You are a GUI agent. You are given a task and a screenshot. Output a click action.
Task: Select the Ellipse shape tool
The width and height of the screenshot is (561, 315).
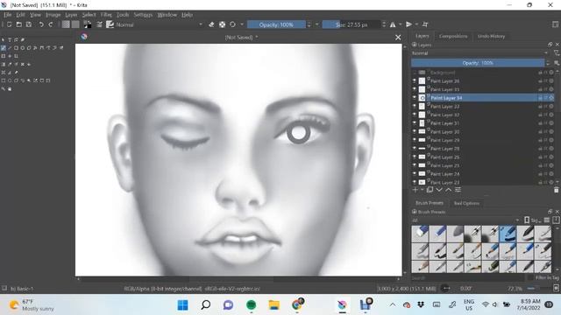click(x=23, y=48)
